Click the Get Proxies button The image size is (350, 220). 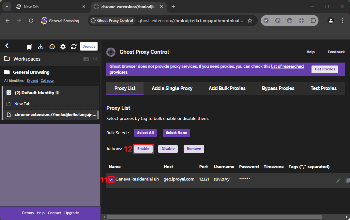pos(325,69)
